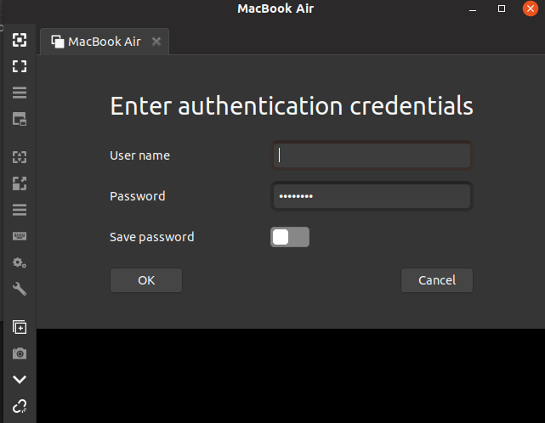Open the menu icon beneath the fullscreen icon

click(x=20, y=93)
